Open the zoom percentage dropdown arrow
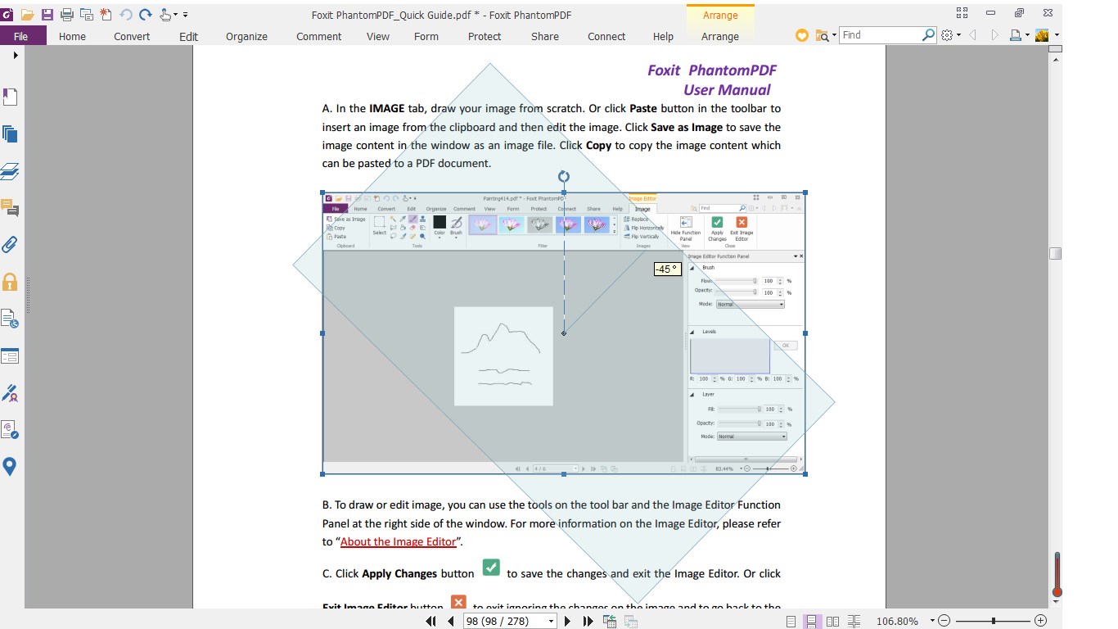1118x629 pixels. tap(932, 621)
